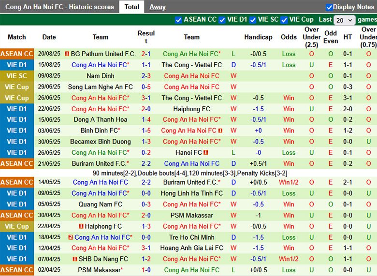Viewport: 377px width, 276px height.
Task: Open BG Pathum United F.C. team link
Action: (x=103, y=54)
